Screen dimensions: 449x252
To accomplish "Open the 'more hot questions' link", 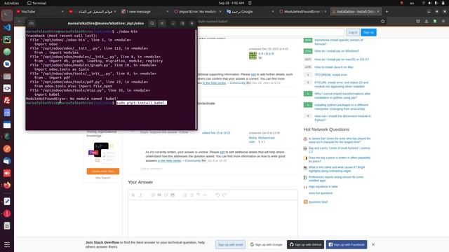I will coord(321,193).
